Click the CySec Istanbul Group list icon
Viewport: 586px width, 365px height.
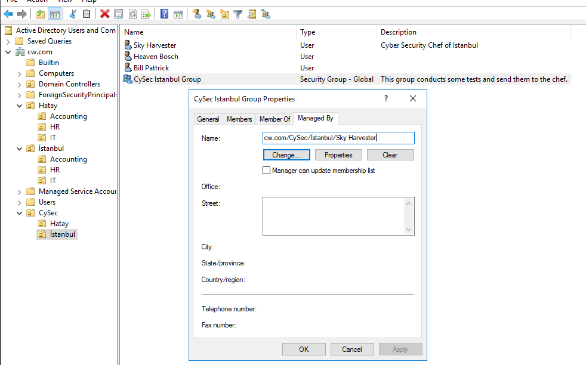(128, 79)
